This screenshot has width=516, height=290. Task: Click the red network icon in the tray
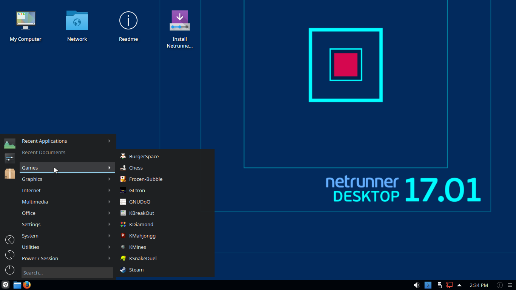[x=449, y=285]
